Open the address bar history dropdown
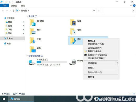Viewport: 136px width, 102px height. point(94,10)
